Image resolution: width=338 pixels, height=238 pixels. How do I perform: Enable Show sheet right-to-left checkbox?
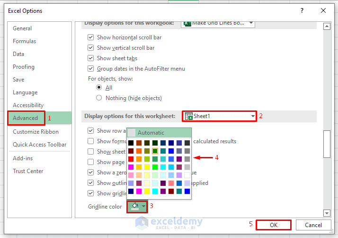[x=90, y=151]
